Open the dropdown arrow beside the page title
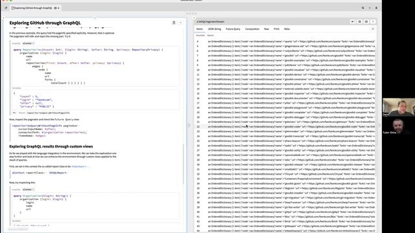The height and width of the screenshot is (233, 415). click(180, 23)
